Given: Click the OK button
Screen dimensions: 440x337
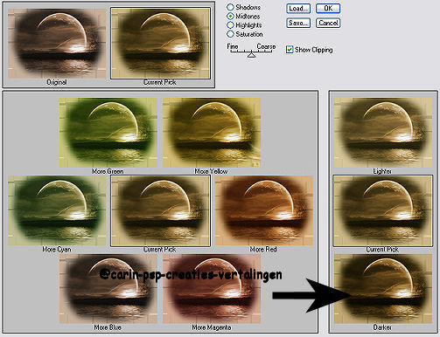Looking at the screenshot, I should click(x=328, y=9).
